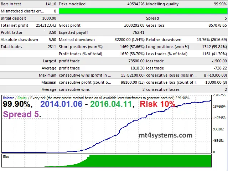Click the purple Spread 5 chart text
This screenshot has width=228, height=171.
(x=22, y=114)
